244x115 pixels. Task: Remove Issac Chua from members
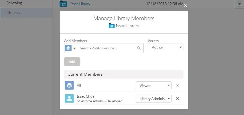click(178, 98)
